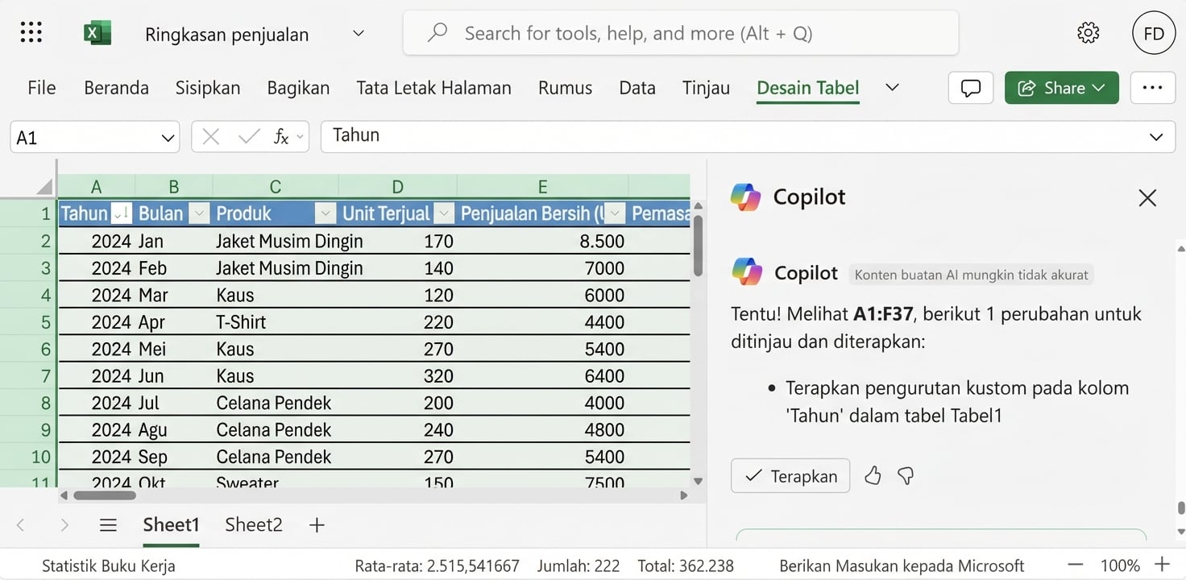Open the Rumus ribbon tab

[565, 88]
